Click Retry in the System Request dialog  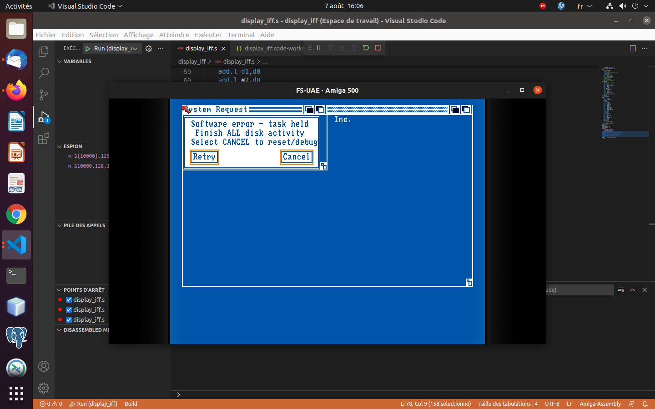(204, 157)
